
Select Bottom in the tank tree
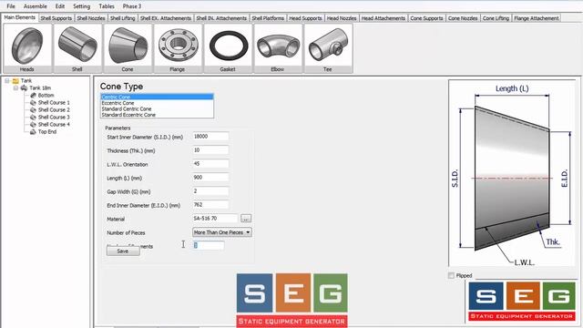[x=46, y=95]
